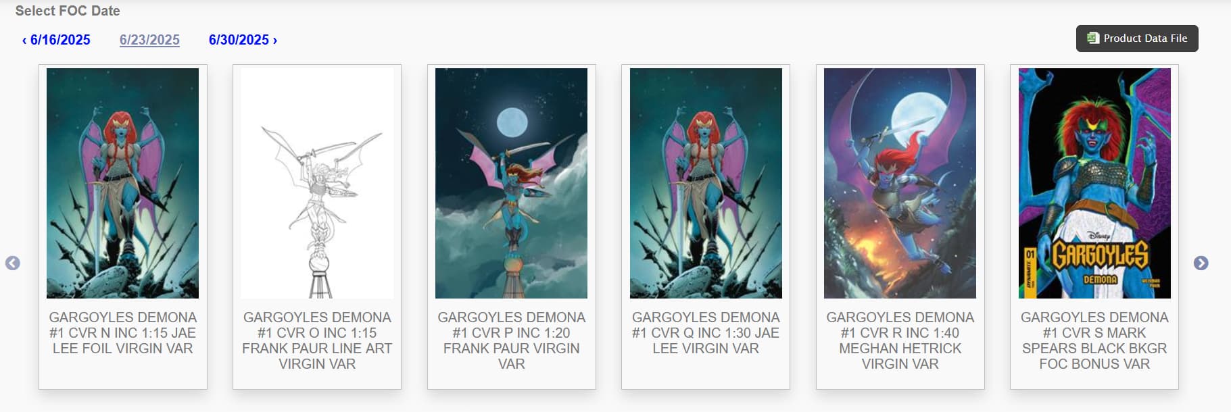Click title Gargoyles Demona #1 CVR R INC 1:40
Screen dimensions: 1231x412
tap(900, 340)
